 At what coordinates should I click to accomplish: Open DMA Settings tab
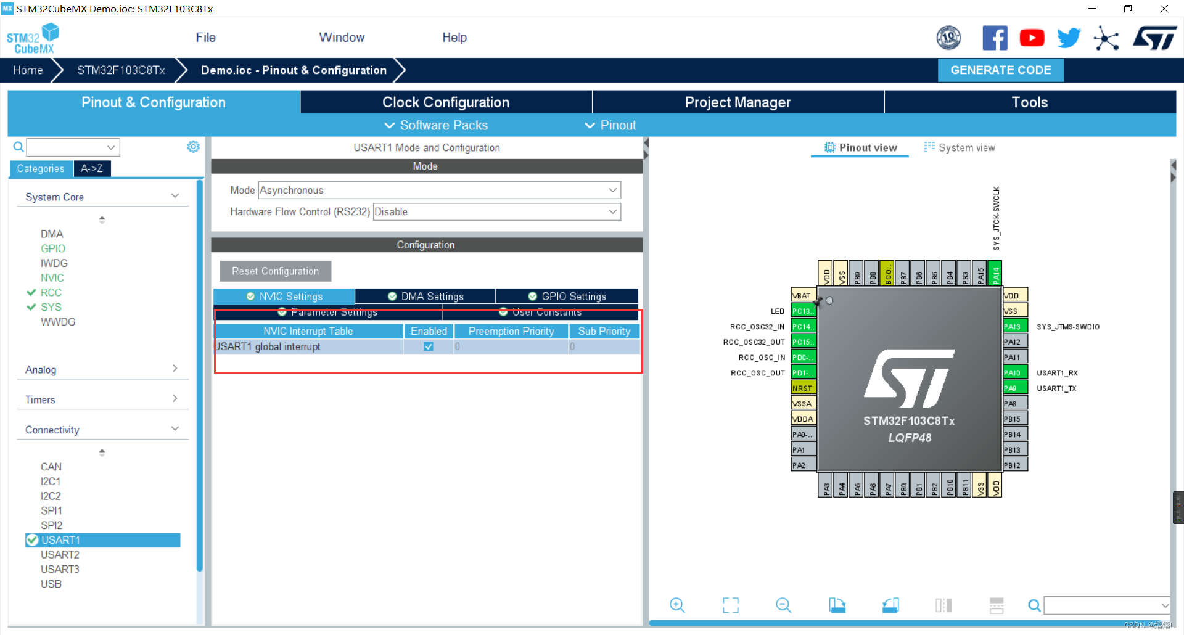425,297
